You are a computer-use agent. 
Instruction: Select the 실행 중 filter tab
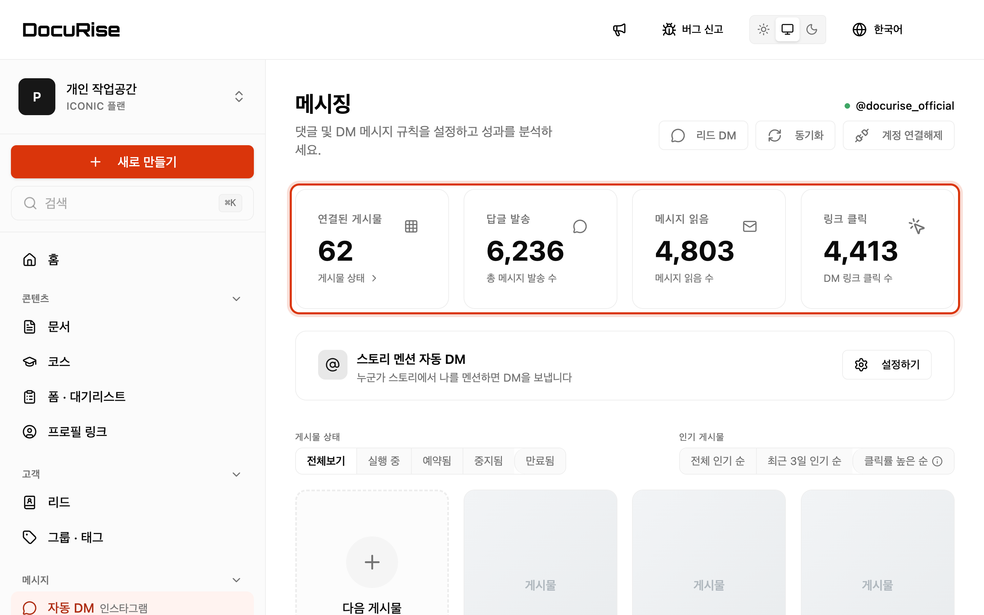click(x=384, y=461)
